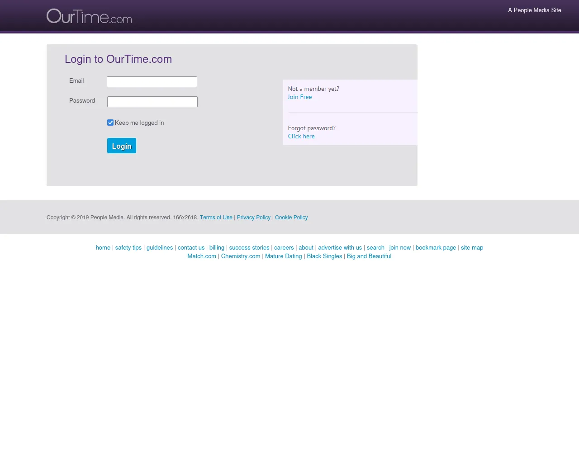The image size is (579, 463).
Task: Open the Big and Beautiful link
Action: pos(369,256)
